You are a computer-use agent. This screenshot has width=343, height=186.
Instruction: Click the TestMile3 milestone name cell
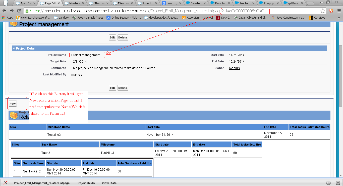tap(54, 135)
